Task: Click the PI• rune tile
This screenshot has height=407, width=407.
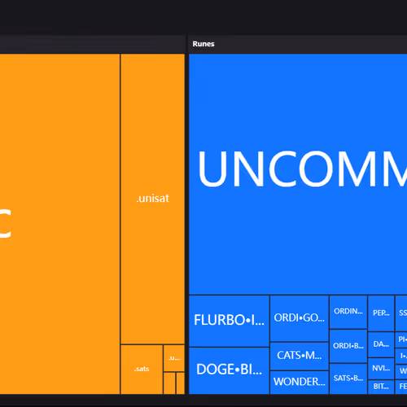Action: point(401,339)
